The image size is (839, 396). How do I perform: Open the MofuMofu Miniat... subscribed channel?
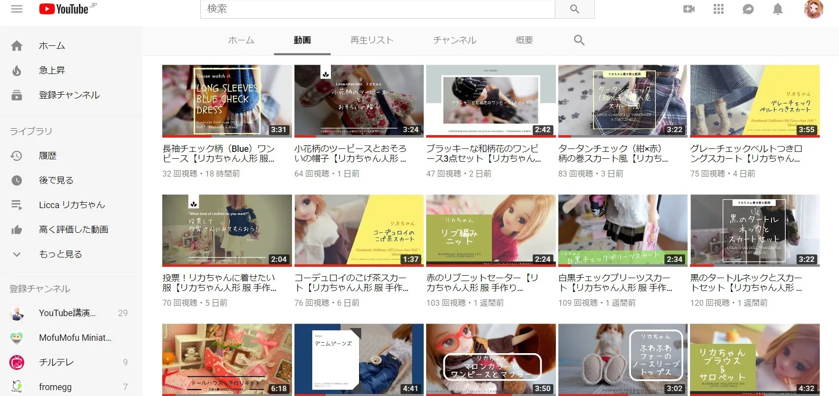pyautogui.click(x=75, y=337)
